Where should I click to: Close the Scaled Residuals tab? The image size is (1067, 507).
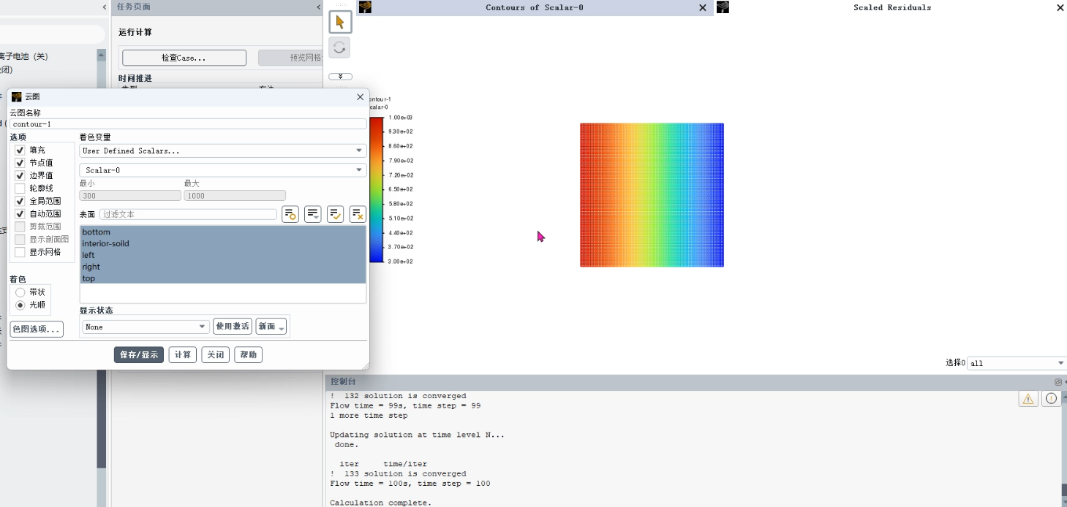tap(1060, 7)
